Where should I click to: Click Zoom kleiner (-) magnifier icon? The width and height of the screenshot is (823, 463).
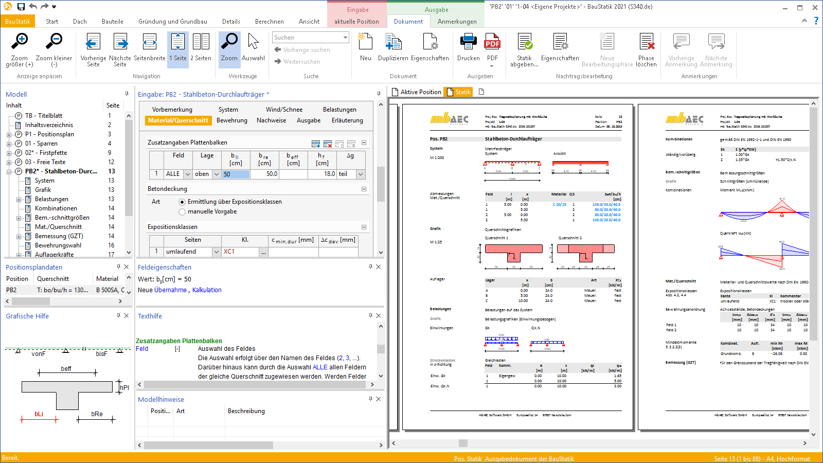pos(54,42)
